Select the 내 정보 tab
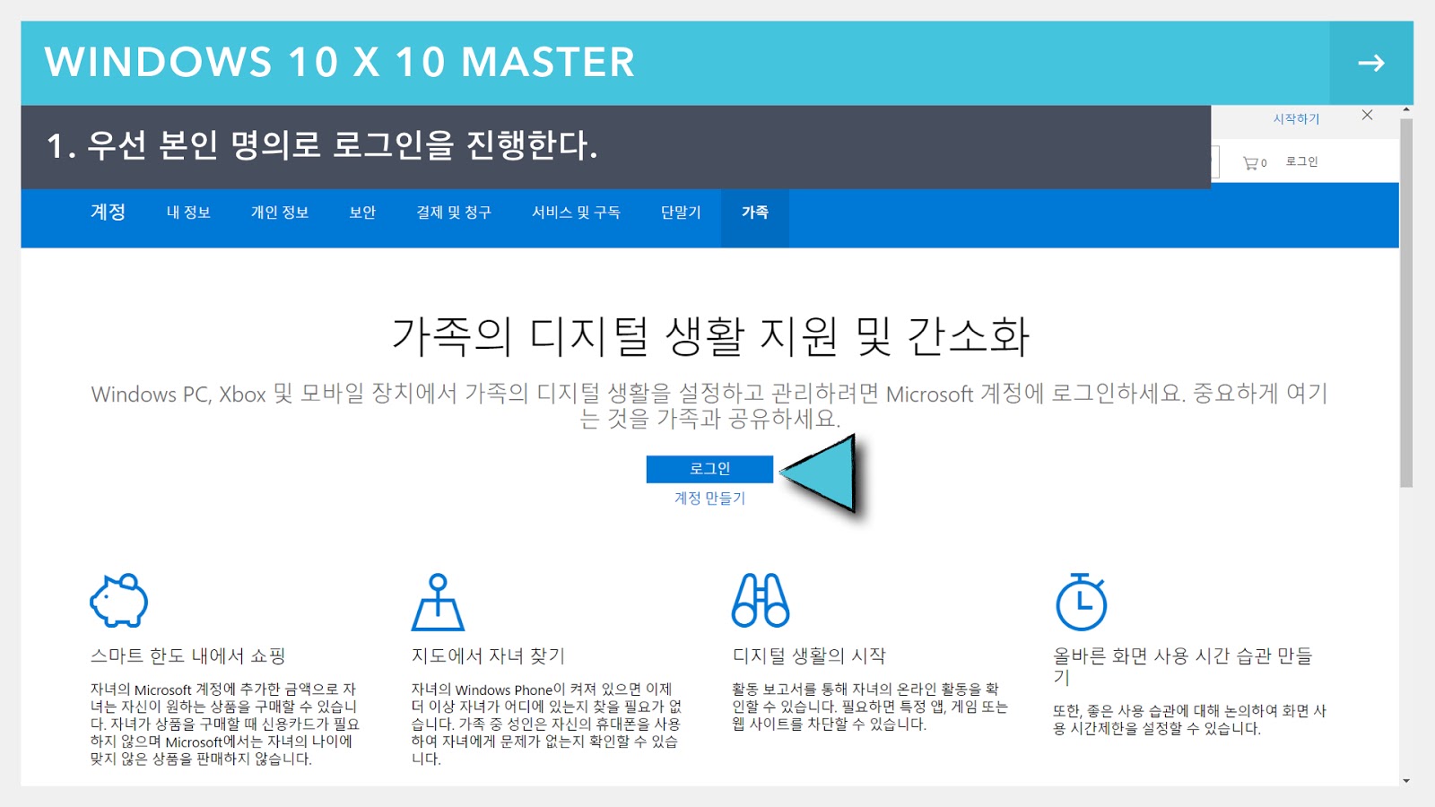The image size is (1435, 807). [x=188, y=213]
